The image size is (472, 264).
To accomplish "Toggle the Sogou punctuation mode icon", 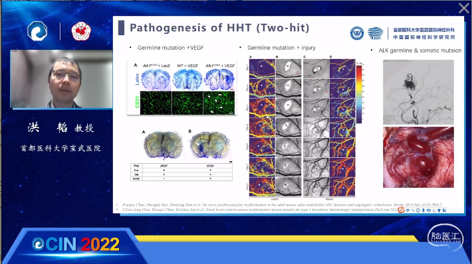I will click(x=413, y=210).
